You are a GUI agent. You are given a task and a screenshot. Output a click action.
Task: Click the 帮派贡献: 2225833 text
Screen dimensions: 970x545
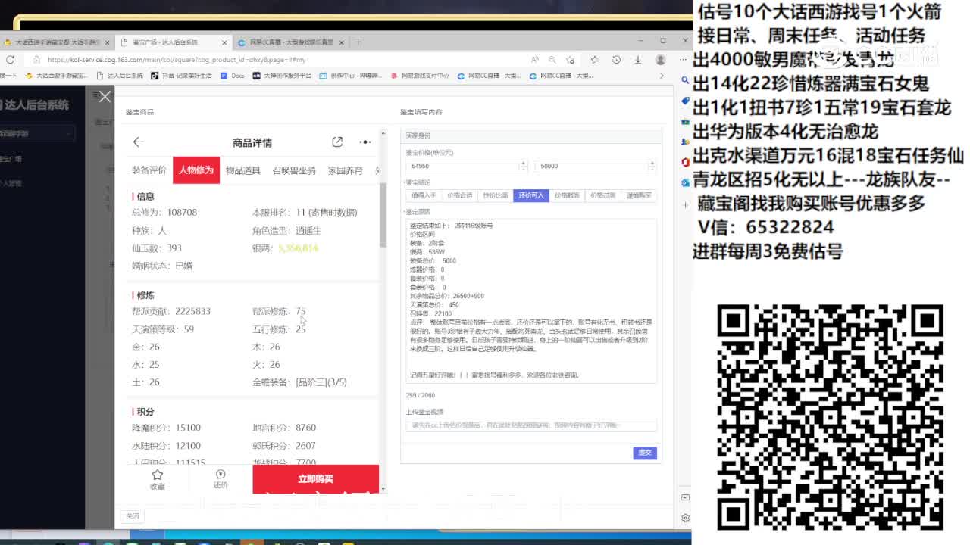pos(171,311)
